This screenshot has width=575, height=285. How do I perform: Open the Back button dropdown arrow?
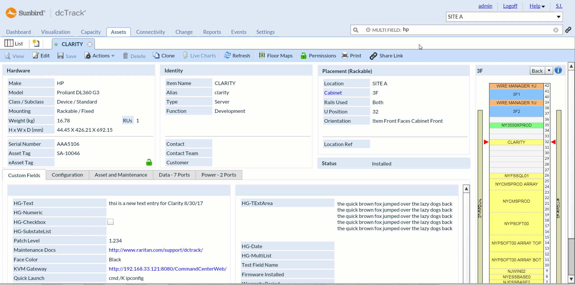[549, 71]
